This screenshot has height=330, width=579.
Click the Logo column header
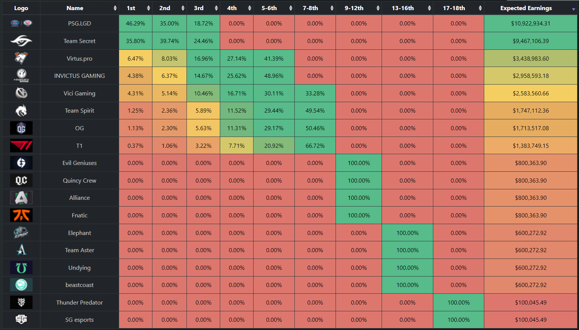(x=21, y=8)
